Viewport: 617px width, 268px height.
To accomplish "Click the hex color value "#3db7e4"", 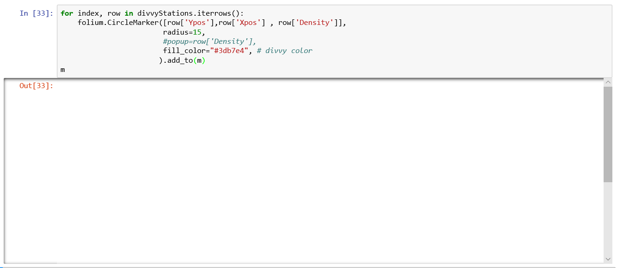I will pyautogui.click(x=231, y=51).
